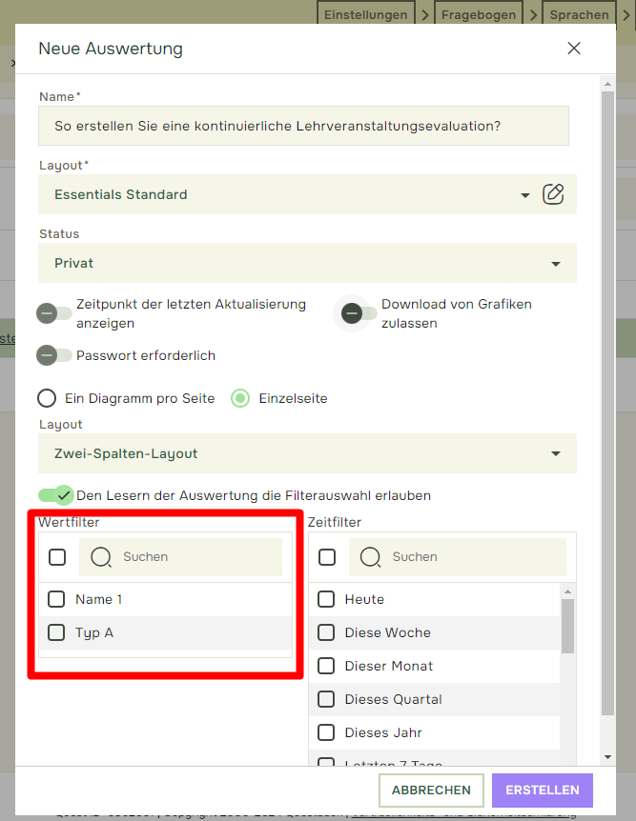This screenshot has width=636, height=821.
Task: Close the Neue Auswertung dialog
Action: click(x=574, y=49)
